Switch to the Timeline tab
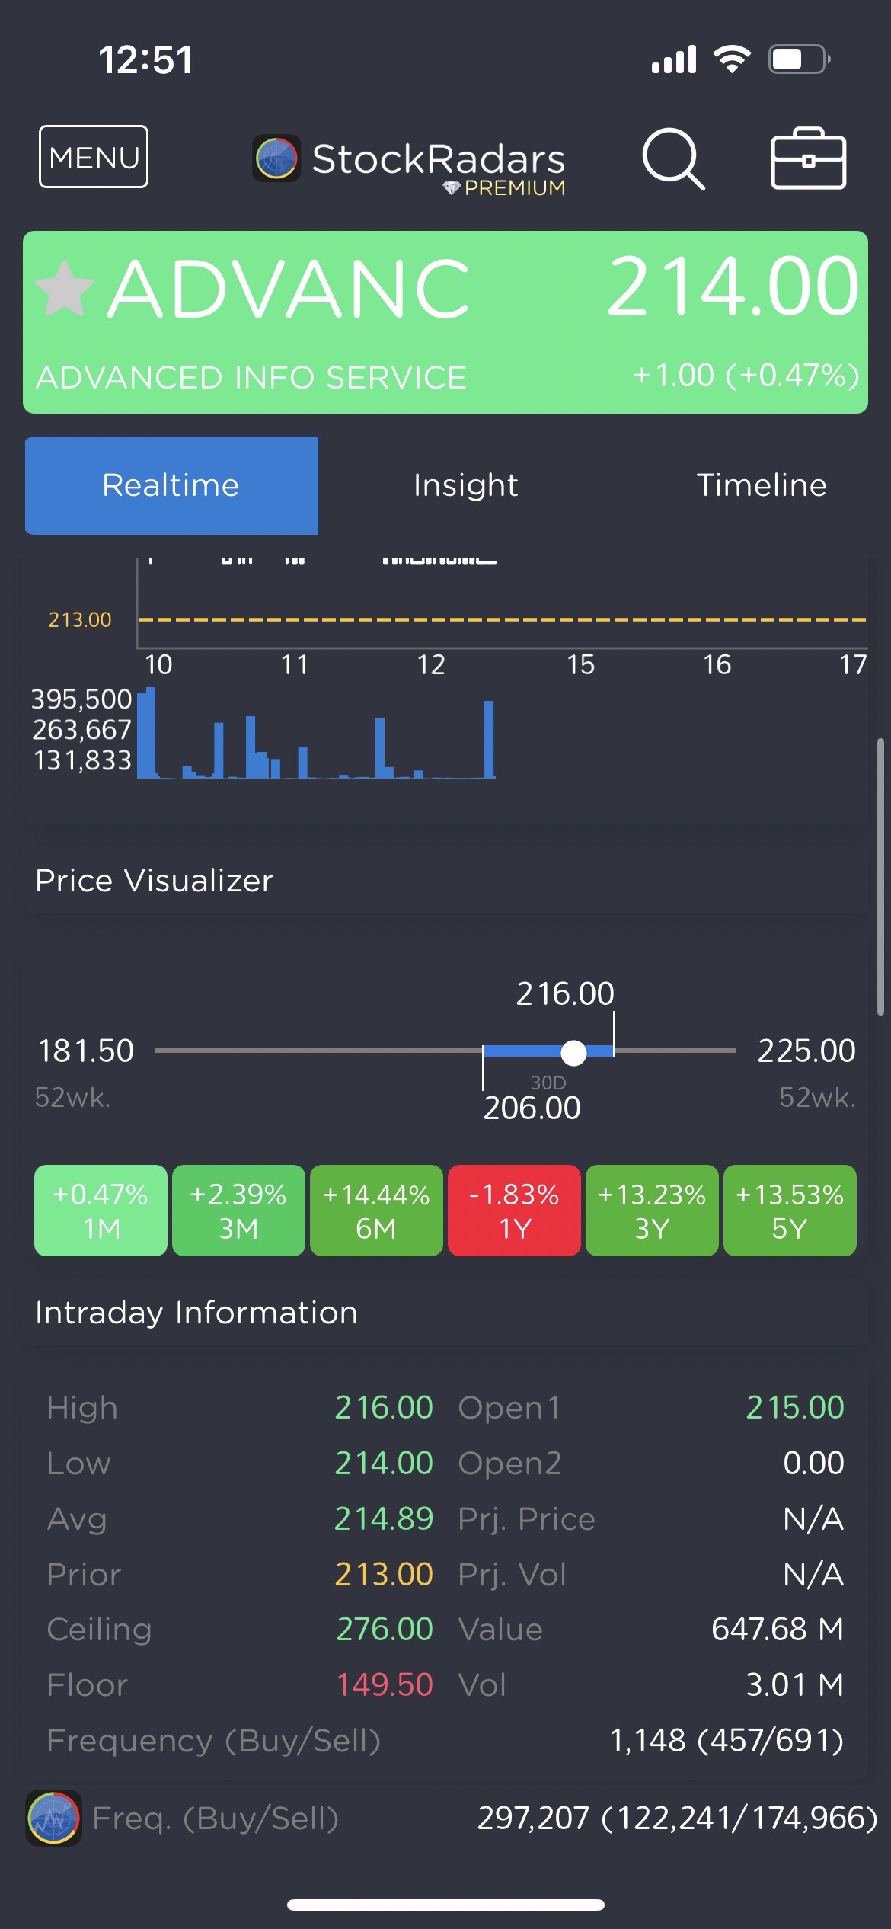This screenshot has height=1929, width=891. [762, 485]
